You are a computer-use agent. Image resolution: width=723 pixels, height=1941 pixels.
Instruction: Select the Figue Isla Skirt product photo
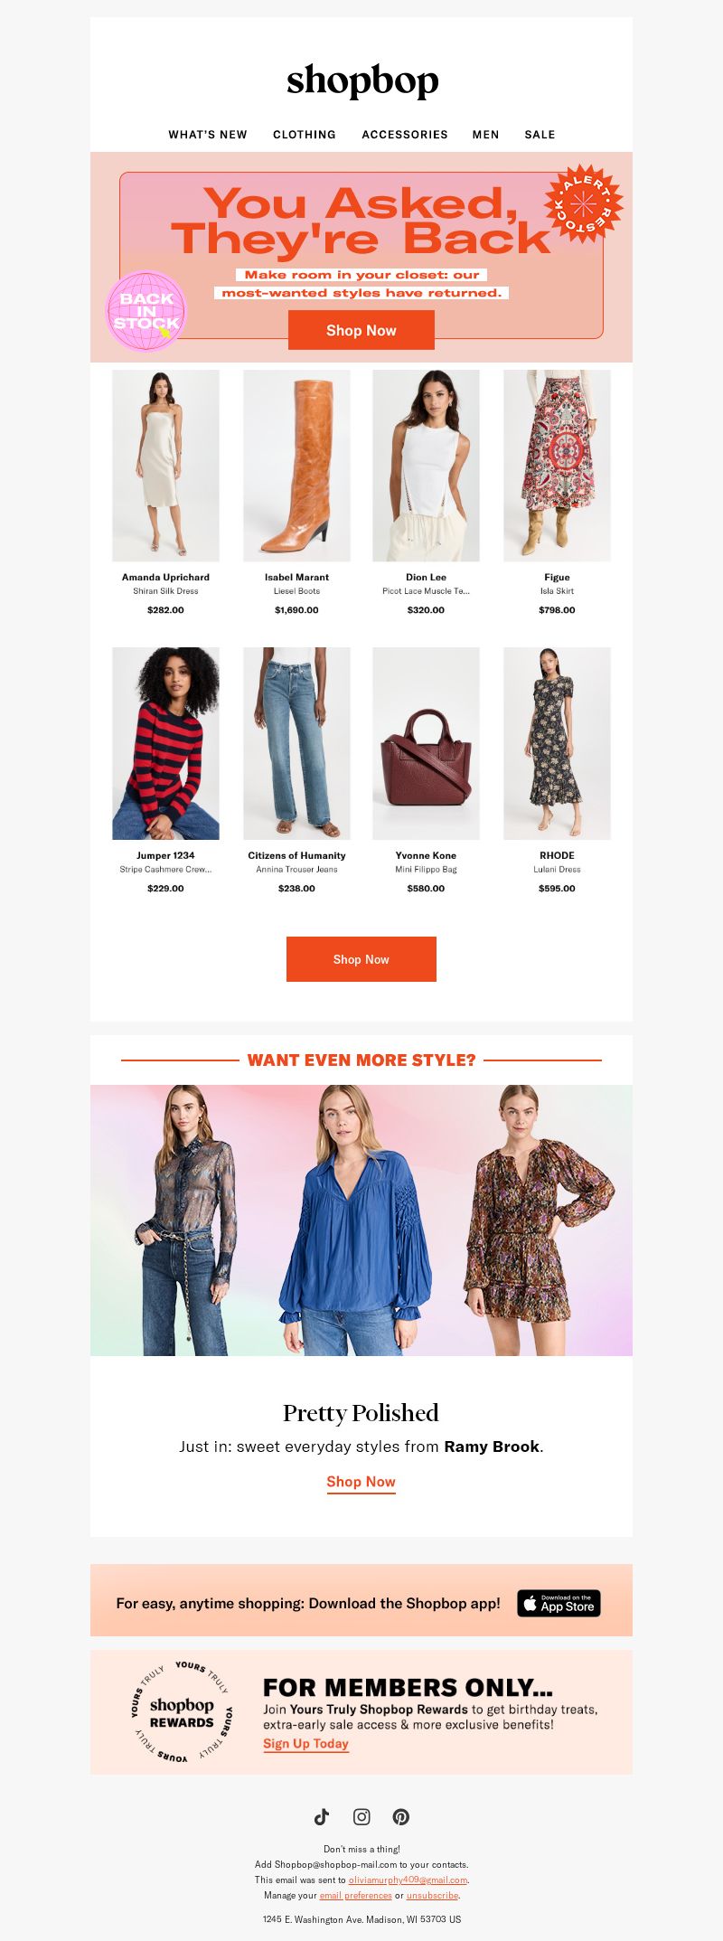[557, 466]
